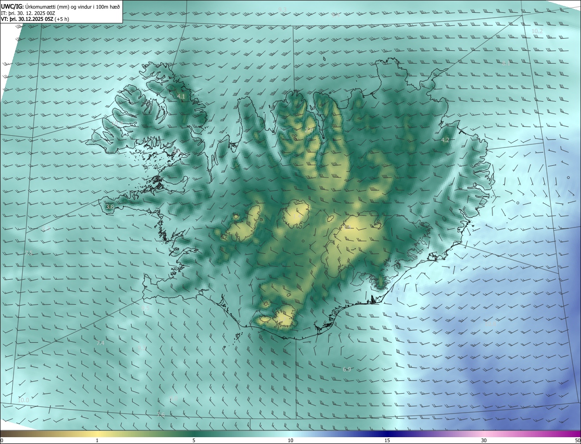Click the VT 05Z (+5 h) valid time line
This screenshot has width=581, height=444.
(35, 19)
